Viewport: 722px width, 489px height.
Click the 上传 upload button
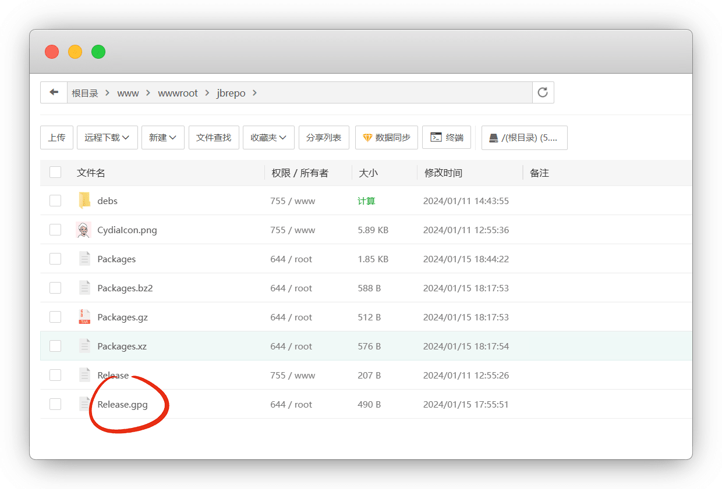pyautogui.click(x=56, y=138)
